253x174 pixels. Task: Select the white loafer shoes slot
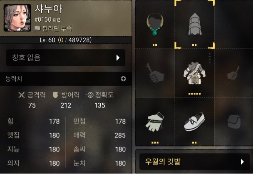(195, 122)
